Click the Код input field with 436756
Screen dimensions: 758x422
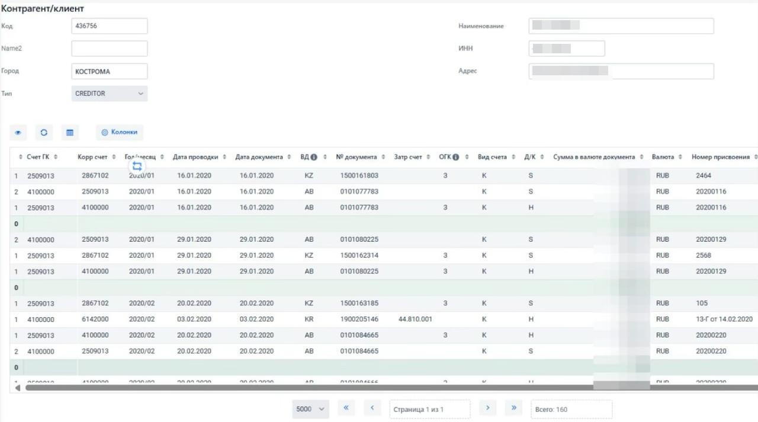point(110,26)
